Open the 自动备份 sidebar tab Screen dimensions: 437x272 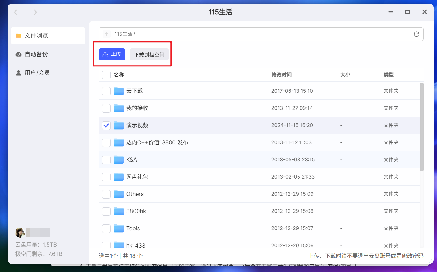pos(48,54)
